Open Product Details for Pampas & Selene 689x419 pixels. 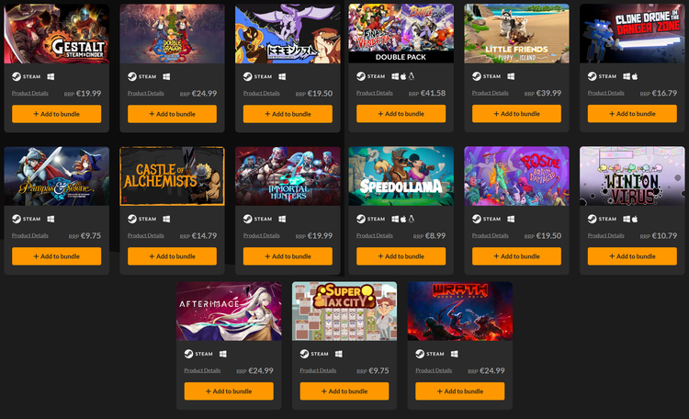coord(30,235)
